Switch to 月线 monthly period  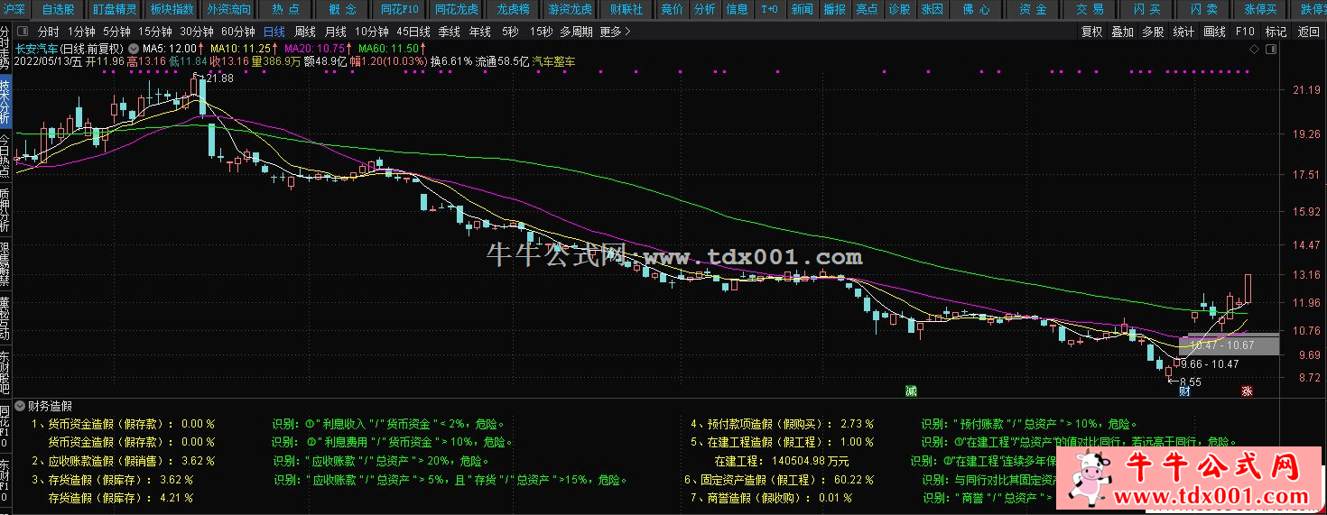[x=335, y=32]
